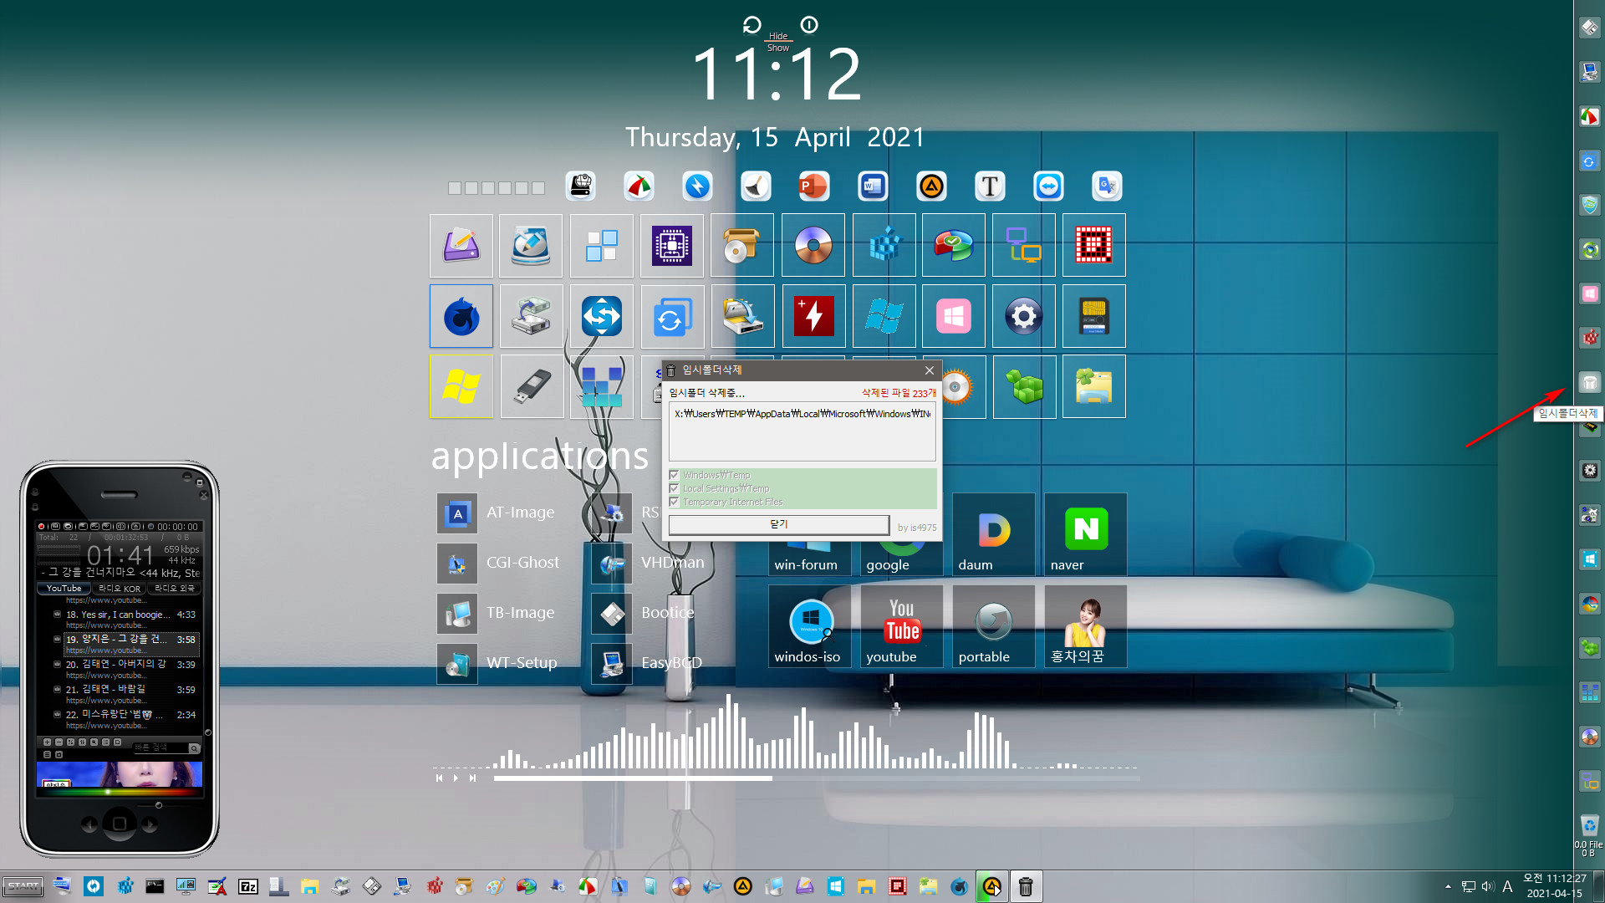Launch the UltraISO disc tile
1605x903 pixels.
pos(813,245)
